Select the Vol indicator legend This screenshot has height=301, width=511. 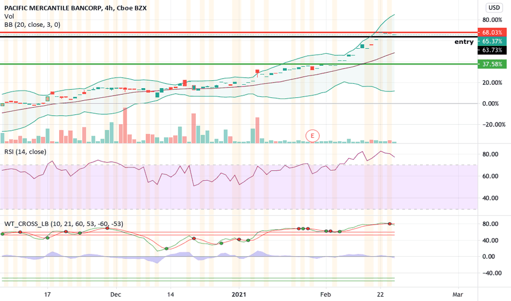tap(9, 16)
